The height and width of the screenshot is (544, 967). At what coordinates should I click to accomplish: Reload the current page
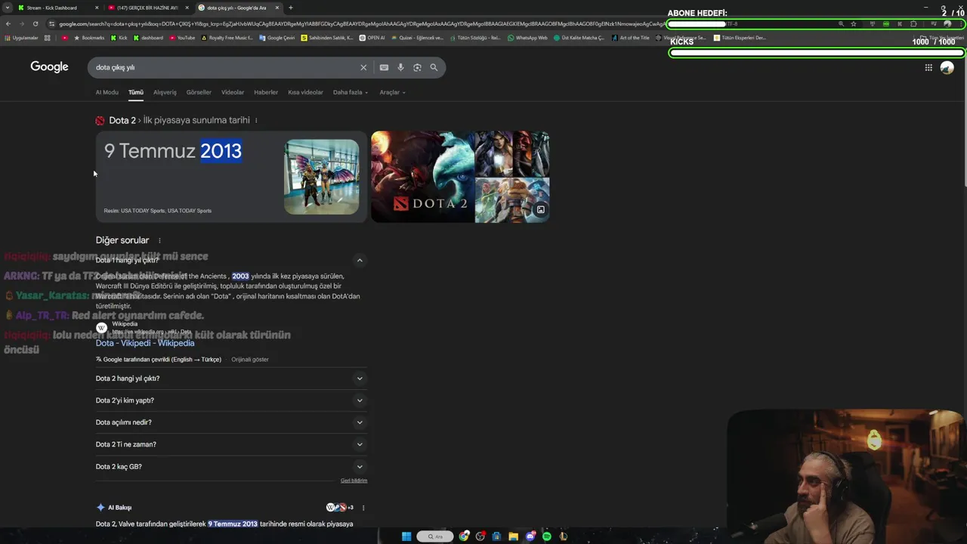tap(35, 23)
